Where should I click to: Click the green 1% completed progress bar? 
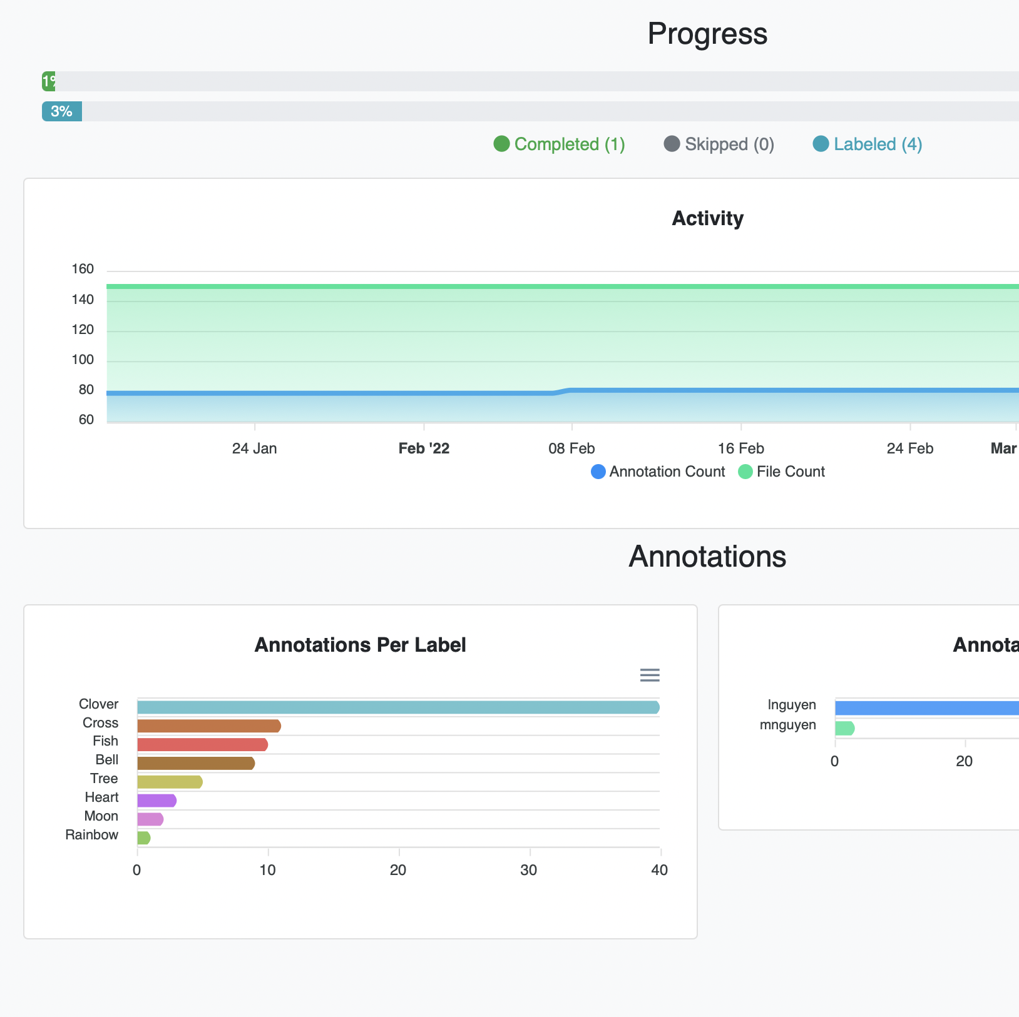tap(49, 81)
